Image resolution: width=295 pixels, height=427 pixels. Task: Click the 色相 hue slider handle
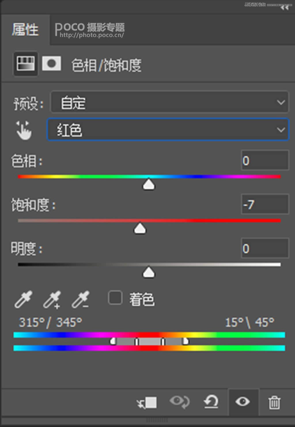click(149, 185)
